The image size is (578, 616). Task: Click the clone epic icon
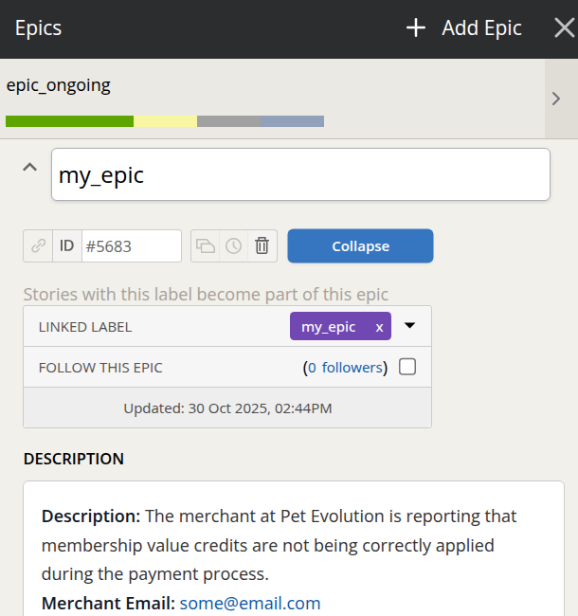point(206,246)
